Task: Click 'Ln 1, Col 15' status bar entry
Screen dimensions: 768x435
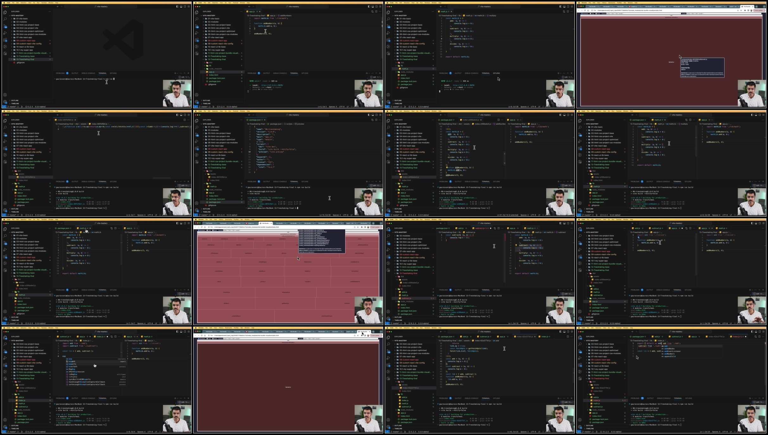Action: coord(514,323)
